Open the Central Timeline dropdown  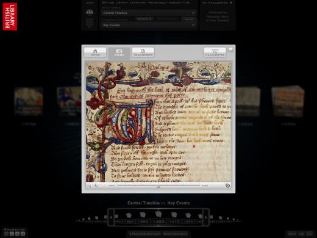[x=149, y=13]
